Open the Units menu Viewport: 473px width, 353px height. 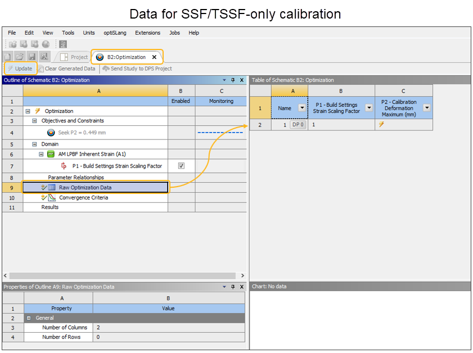(x=89, y=33)
